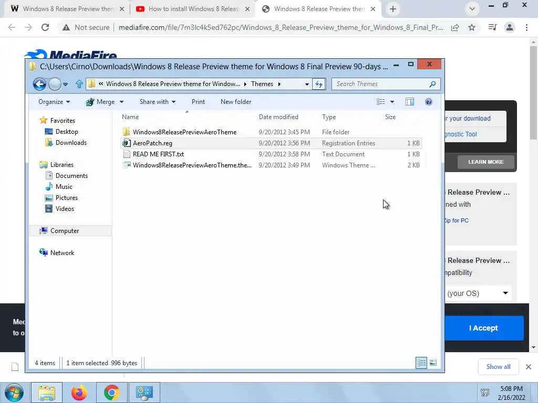Reload the Chrome page
Viewport: 538px width, 403px height.
[x=45, y=27]
